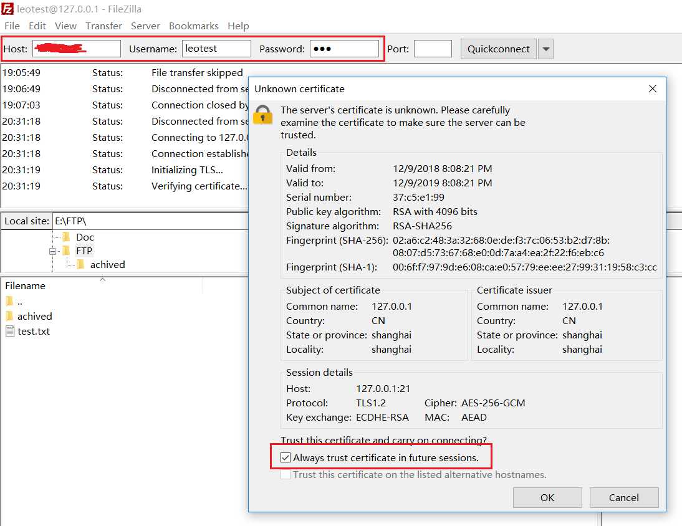
Task: Click the Username field containing leotest
Action: (x=216, y=49)
